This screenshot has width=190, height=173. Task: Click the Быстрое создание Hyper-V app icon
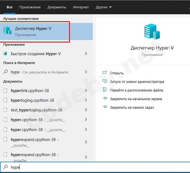5,54
